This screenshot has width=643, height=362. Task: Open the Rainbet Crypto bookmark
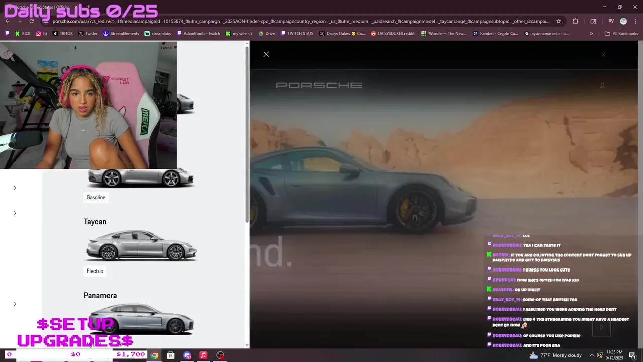pos(495,34)
